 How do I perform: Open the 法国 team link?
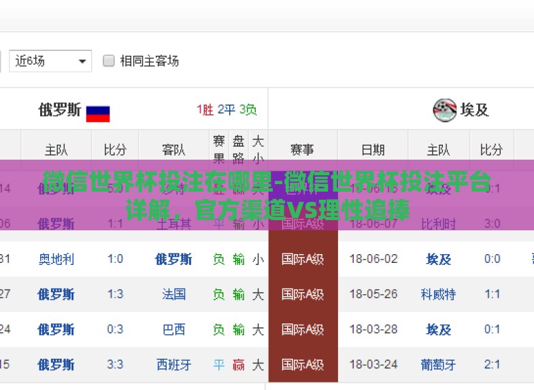(x=173, y=294)
